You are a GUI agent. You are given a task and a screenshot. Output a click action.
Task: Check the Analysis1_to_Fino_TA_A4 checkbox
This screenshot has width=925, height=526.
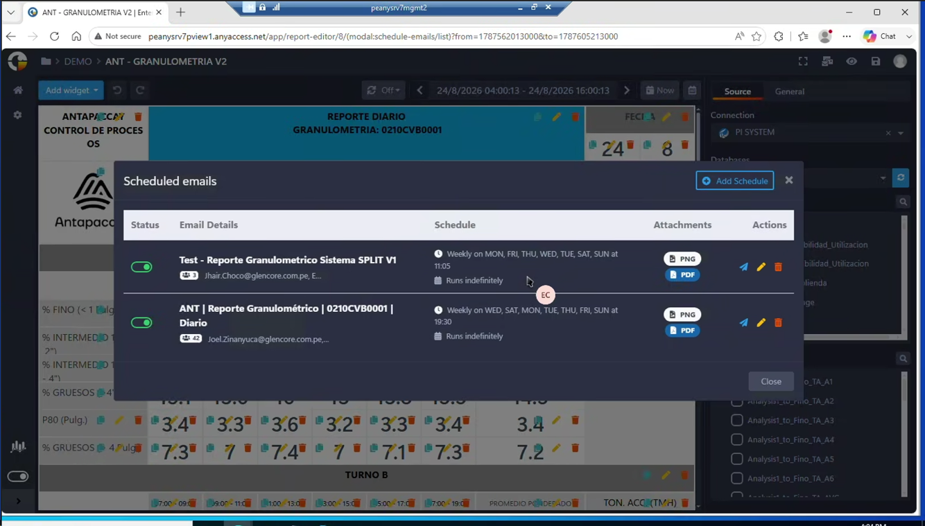(737, 439)
